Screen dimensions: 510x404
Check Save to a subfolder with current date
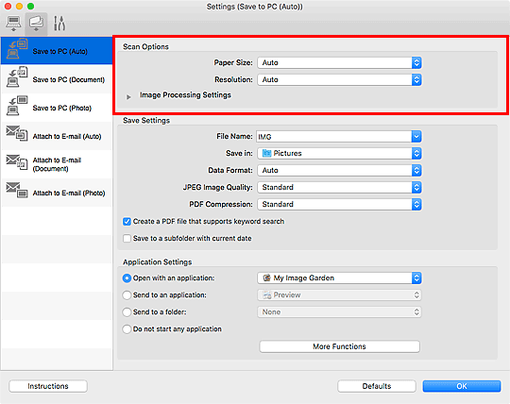(127, 239)
